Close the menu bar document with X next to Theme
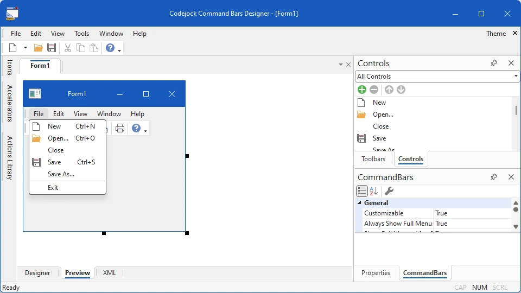Image resolution: width=521 pixels, height=293 pixels. coord(514,33)
